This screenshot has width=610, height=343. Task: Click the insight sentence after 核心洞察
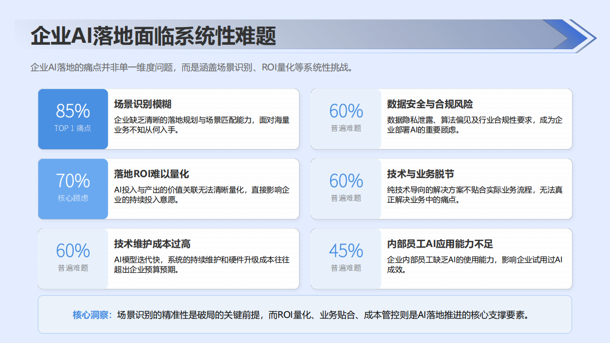click(323, 315)
